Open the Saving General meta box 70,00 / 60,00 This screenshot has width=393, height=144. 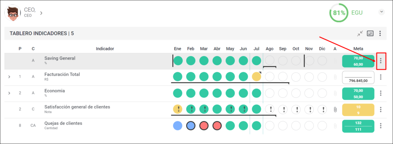click(x=358, y=61)
